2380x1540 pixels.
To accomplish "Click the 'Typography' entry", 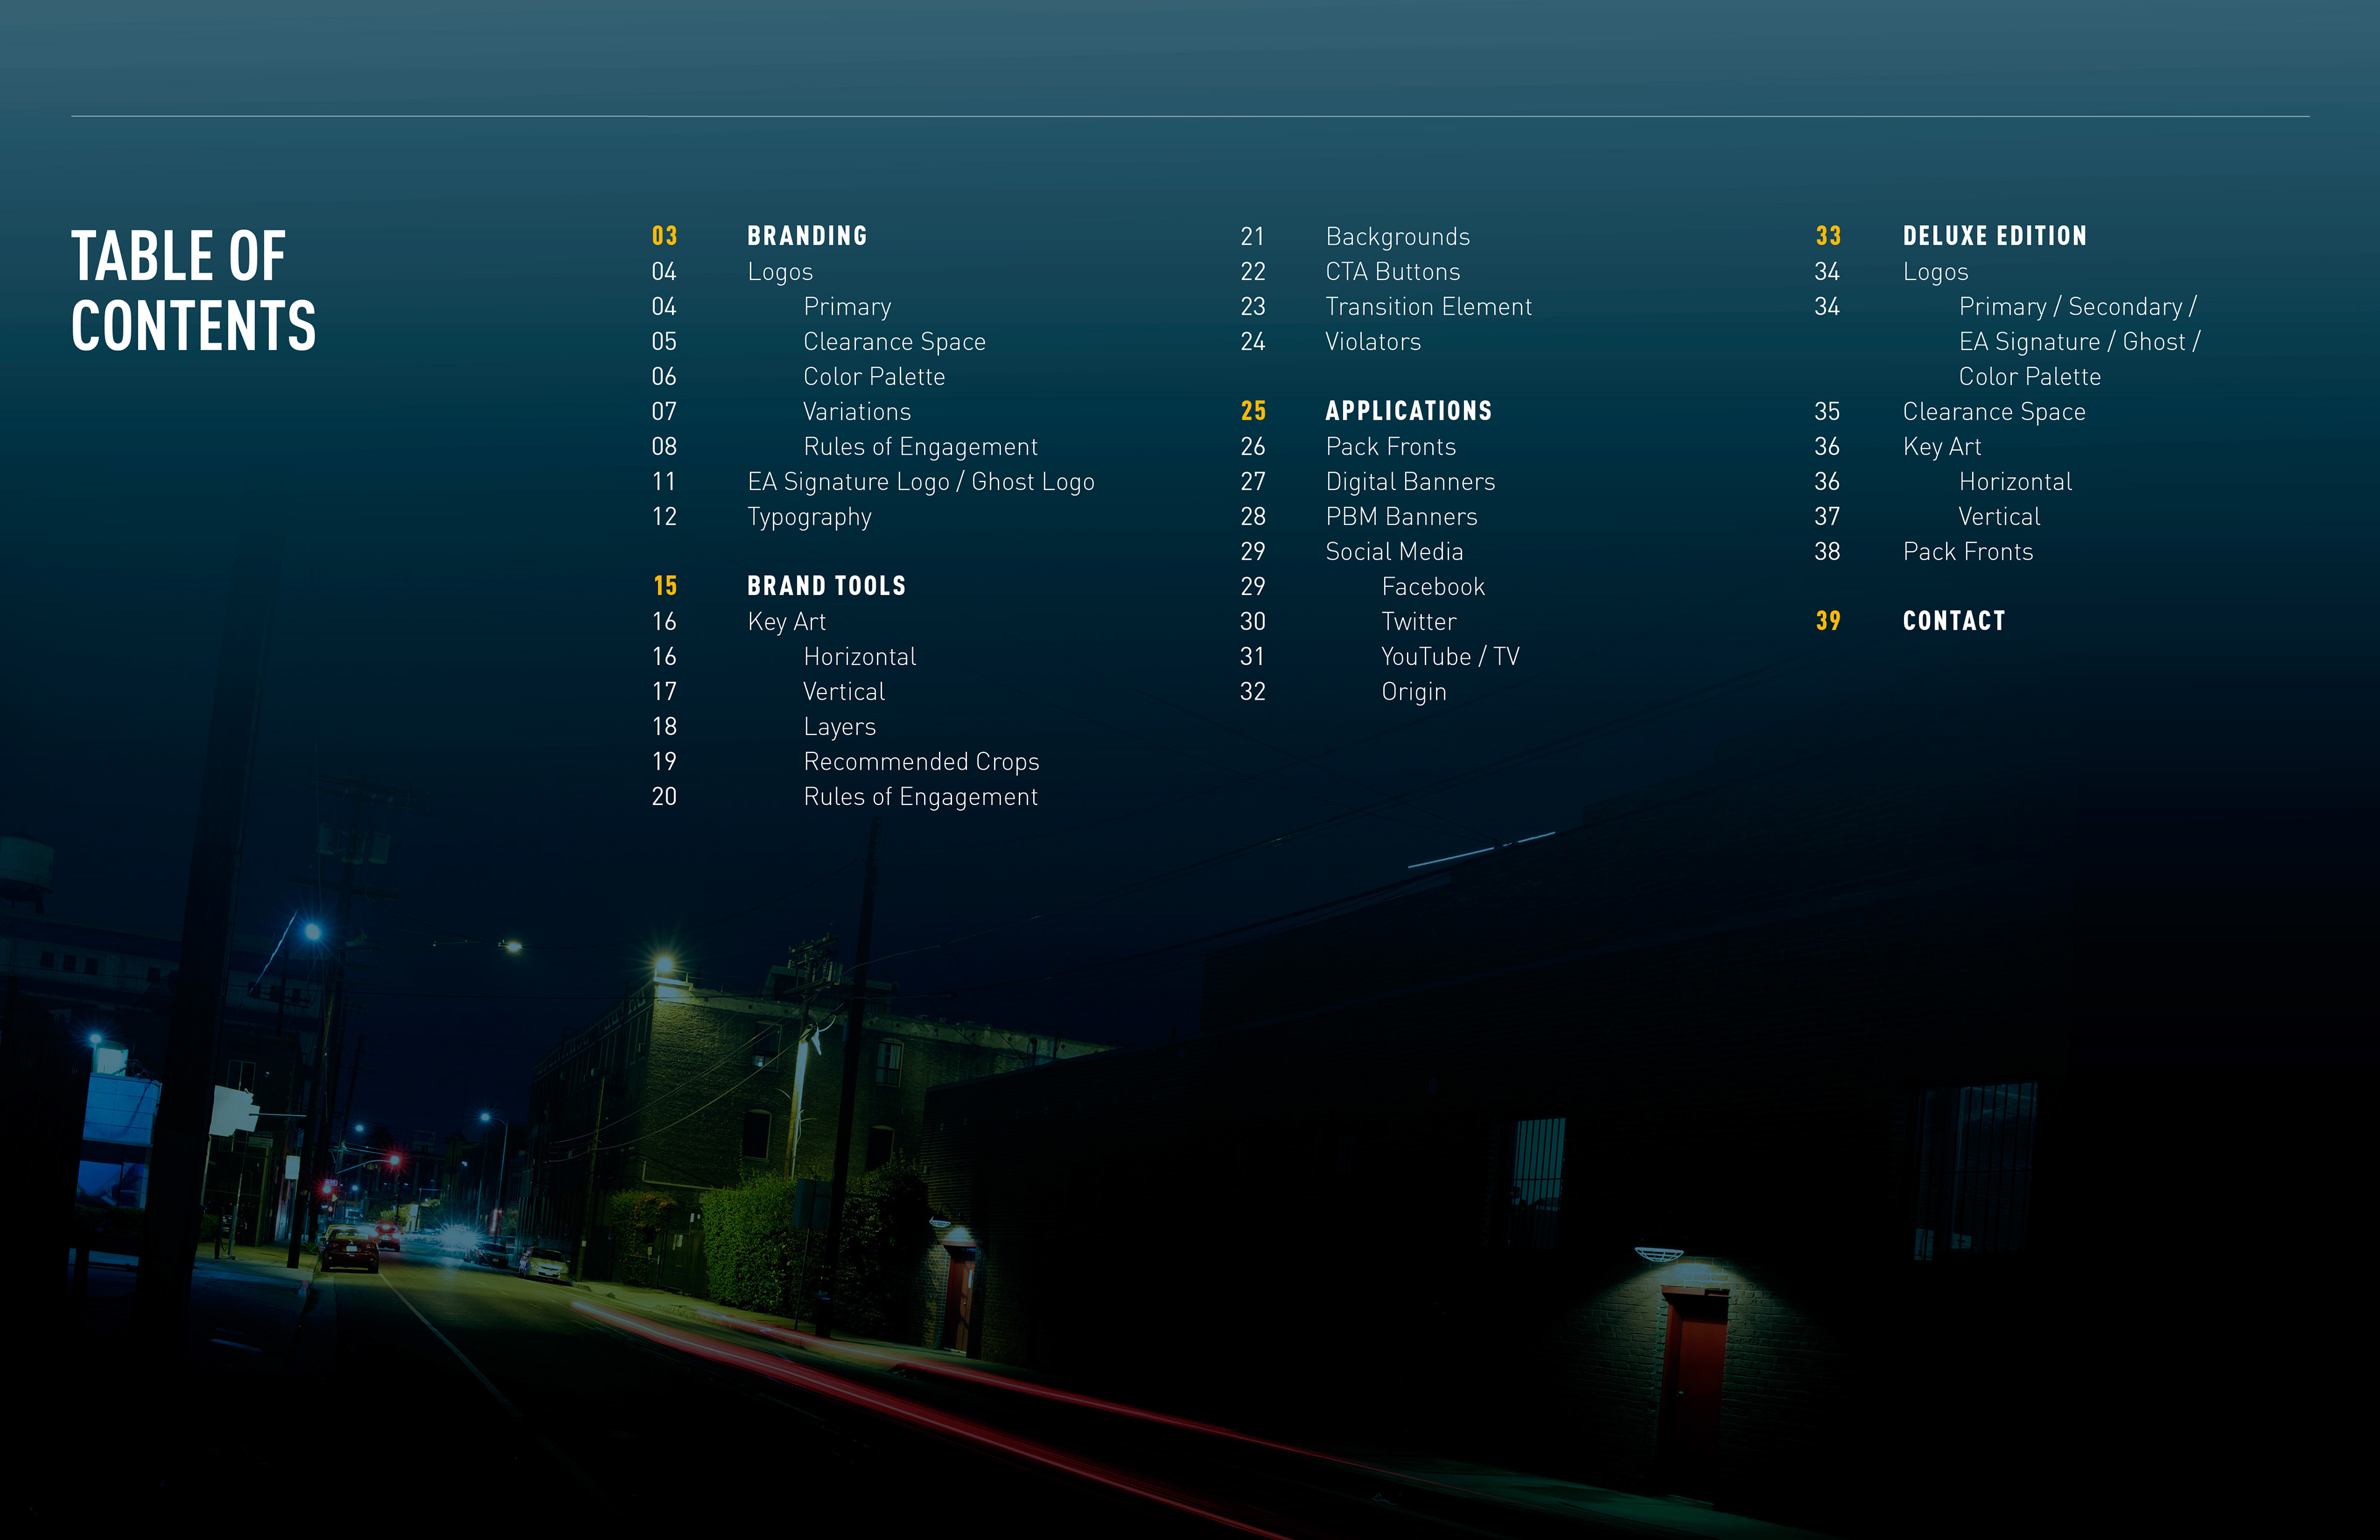I will pyautogui.click(x=809, y=517).
